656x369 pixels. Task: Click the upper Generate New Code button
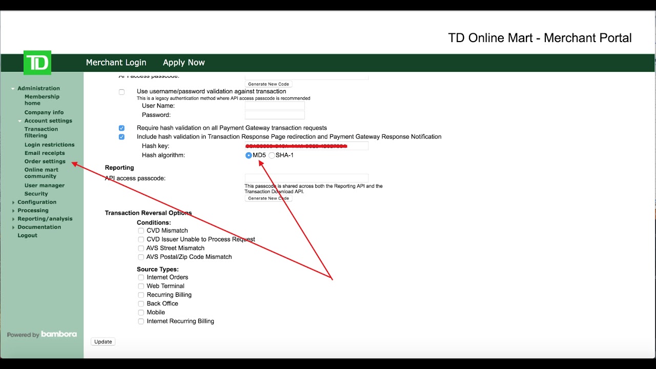(269, 84)
